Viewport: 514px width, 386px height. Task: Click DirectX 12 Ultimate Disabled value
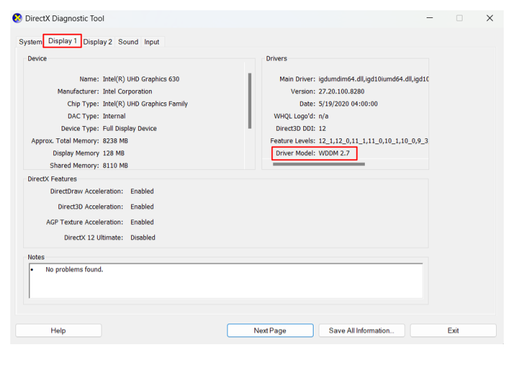click(x=143, y=237)
